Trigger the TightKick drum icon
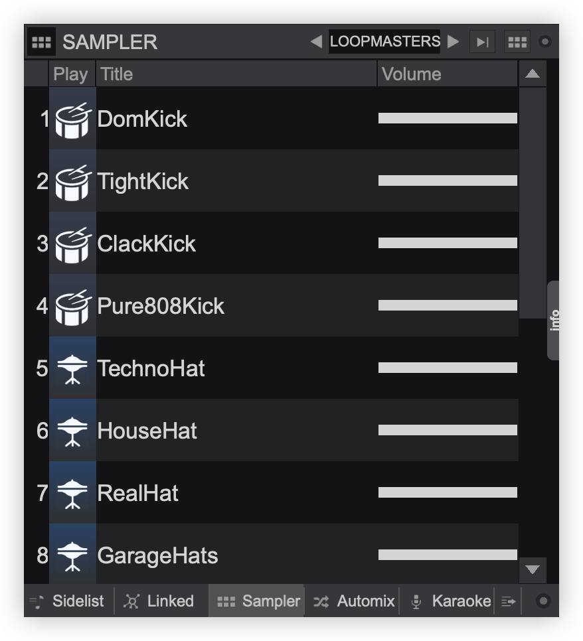This screenshot has height=641, width=583. coord(72,181)
